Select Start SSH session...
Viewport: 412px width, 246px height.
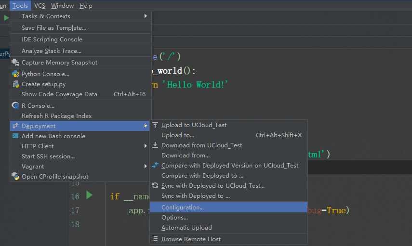(x=80, y=156)
